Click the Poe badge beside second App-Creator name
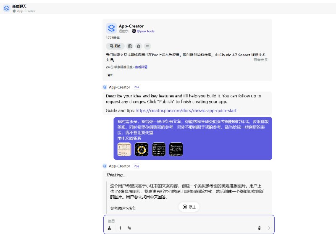The height and width of the screenshot is (234, 336). [x=136, y=166]
